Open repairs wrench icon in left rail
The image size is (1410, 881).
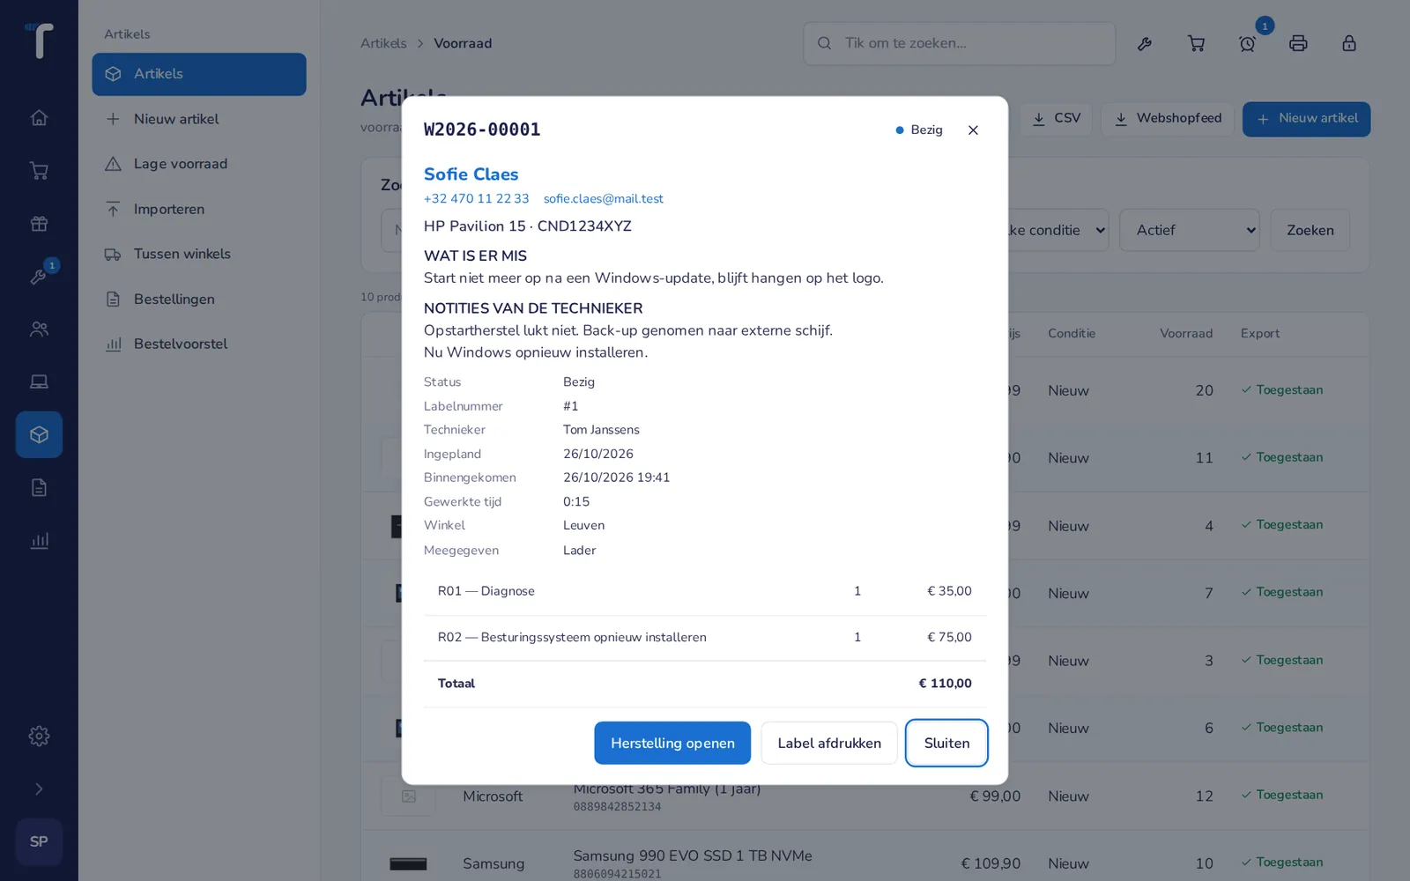pyautogui.click(x=39, y=277)
